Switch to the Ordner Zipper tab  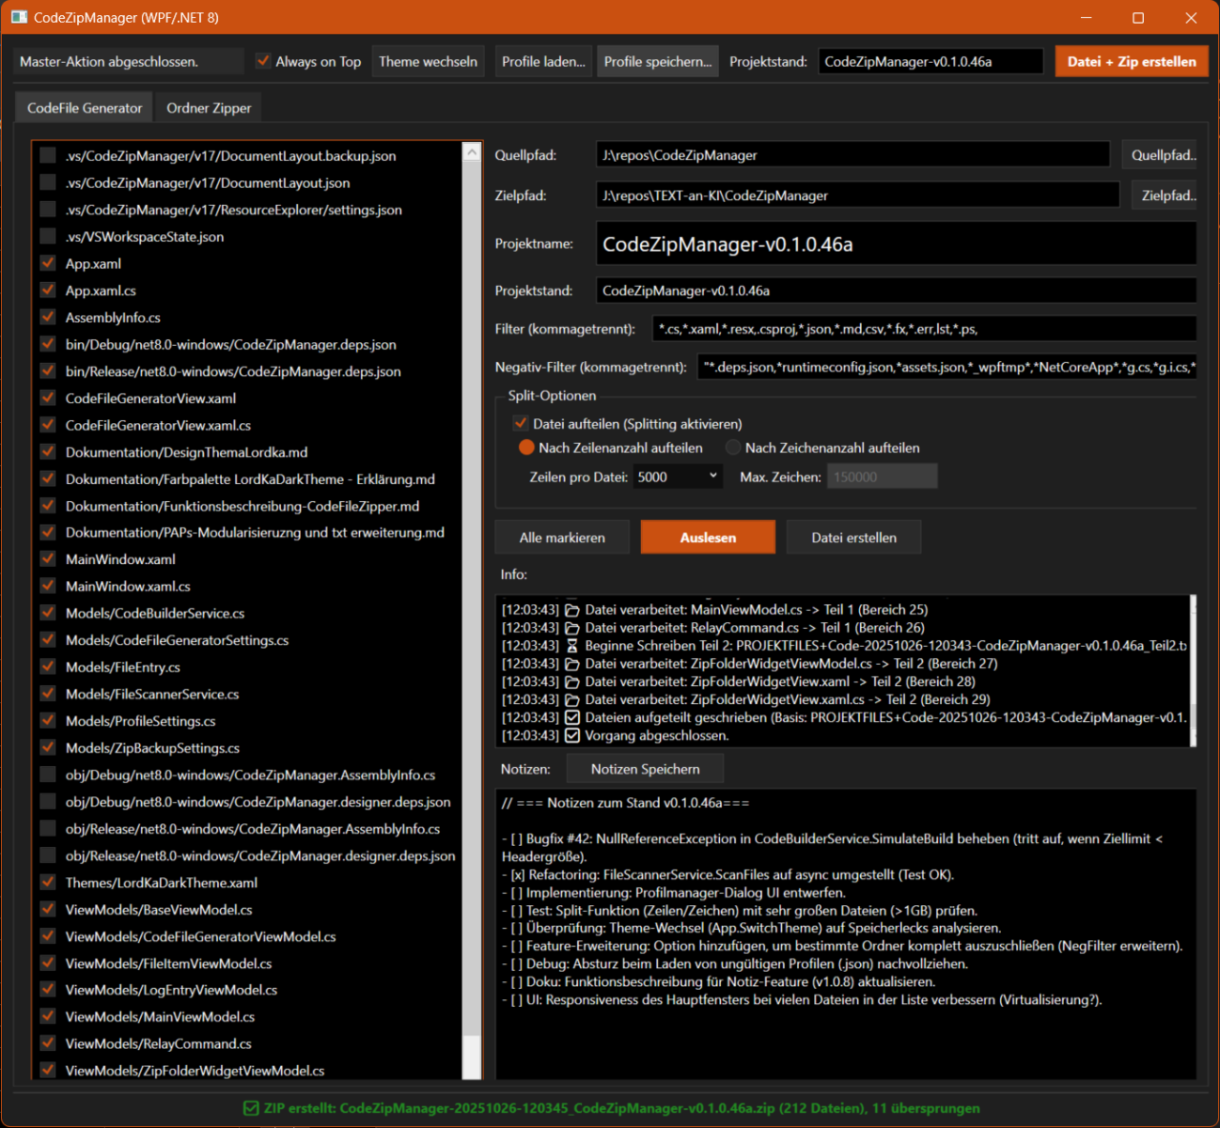pyautogui.click(x=209, y=108)
